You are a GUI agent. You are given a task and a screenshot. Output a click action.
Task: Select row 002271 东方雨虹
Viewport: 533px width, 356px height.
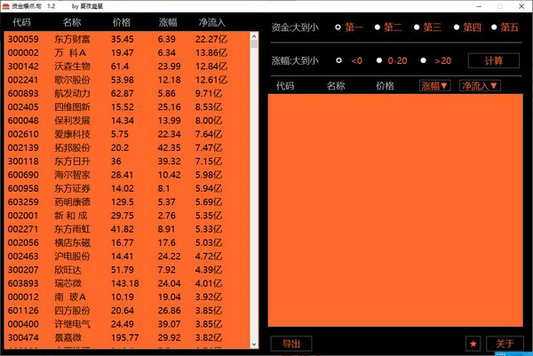[127, 229]
